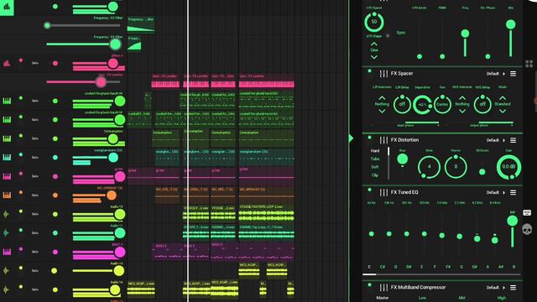Click the orange MC_OPENHAT track keyboard icon

tap(7, 195)
